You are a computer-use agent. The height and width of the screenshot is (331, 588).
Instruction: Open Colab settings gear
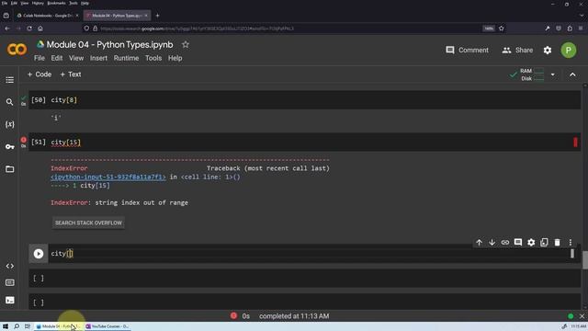(x=548, y=51)
